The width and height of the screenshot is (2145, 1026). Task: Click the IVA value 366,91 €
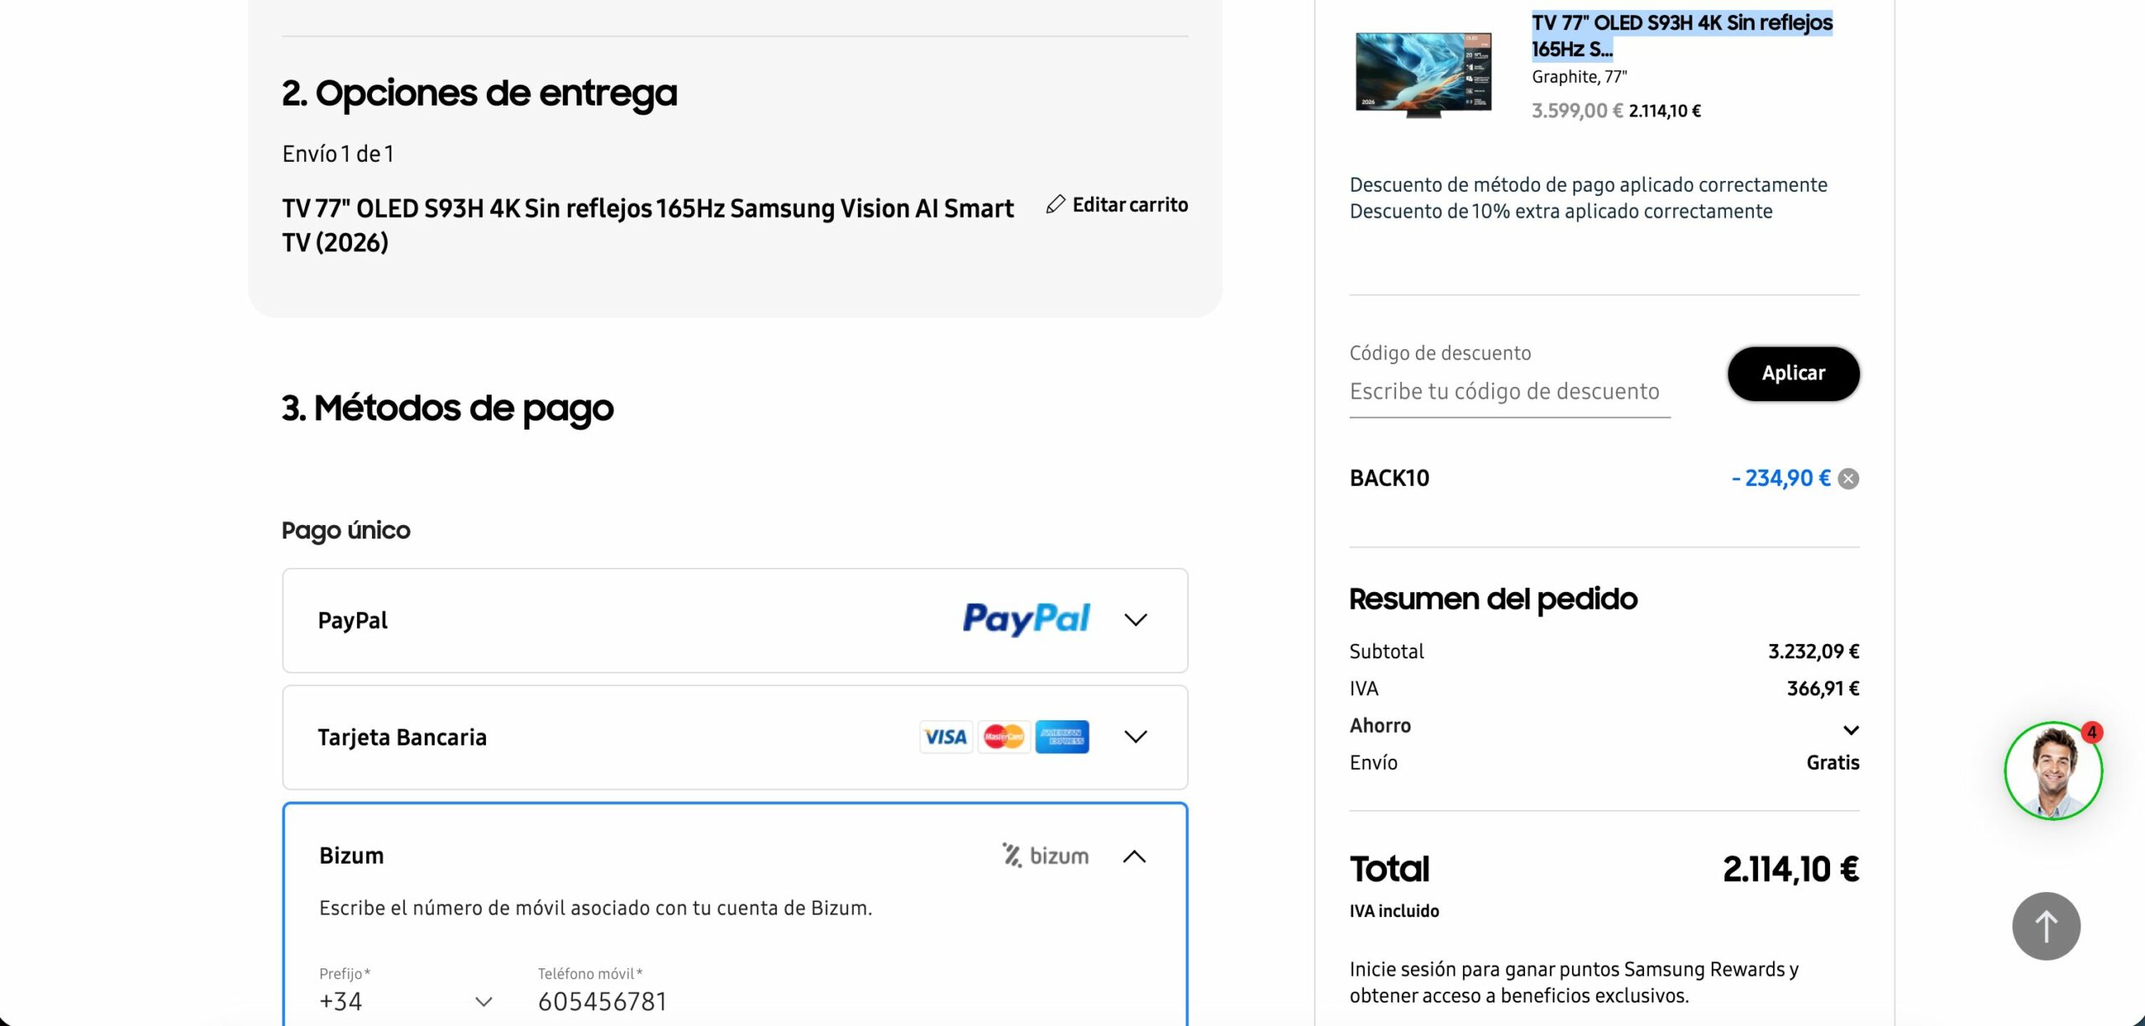click(x=1822, y=688)
